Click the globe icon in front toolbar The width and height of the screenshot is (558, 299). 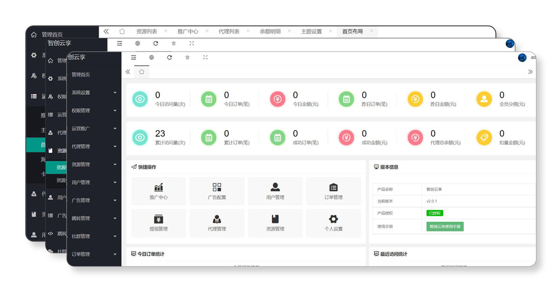[152, 58]
